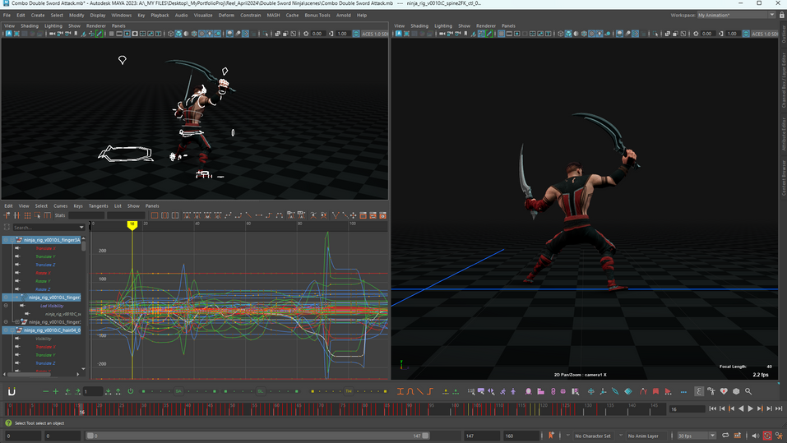Screen dimensions: 787x443
Task: Click the rightmost icon in Graph Editor toolbar
Action: (383, 215)
